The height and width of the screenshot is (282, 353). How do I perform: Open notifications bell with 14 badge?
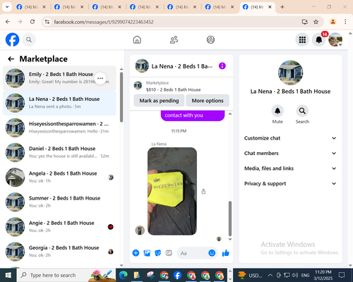(x=319, y=39)
